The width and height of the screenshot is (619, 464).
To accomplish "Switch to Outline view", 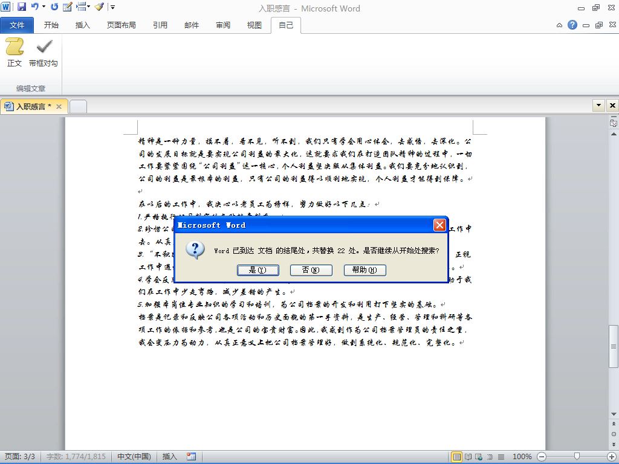I will tap(490, 457).
